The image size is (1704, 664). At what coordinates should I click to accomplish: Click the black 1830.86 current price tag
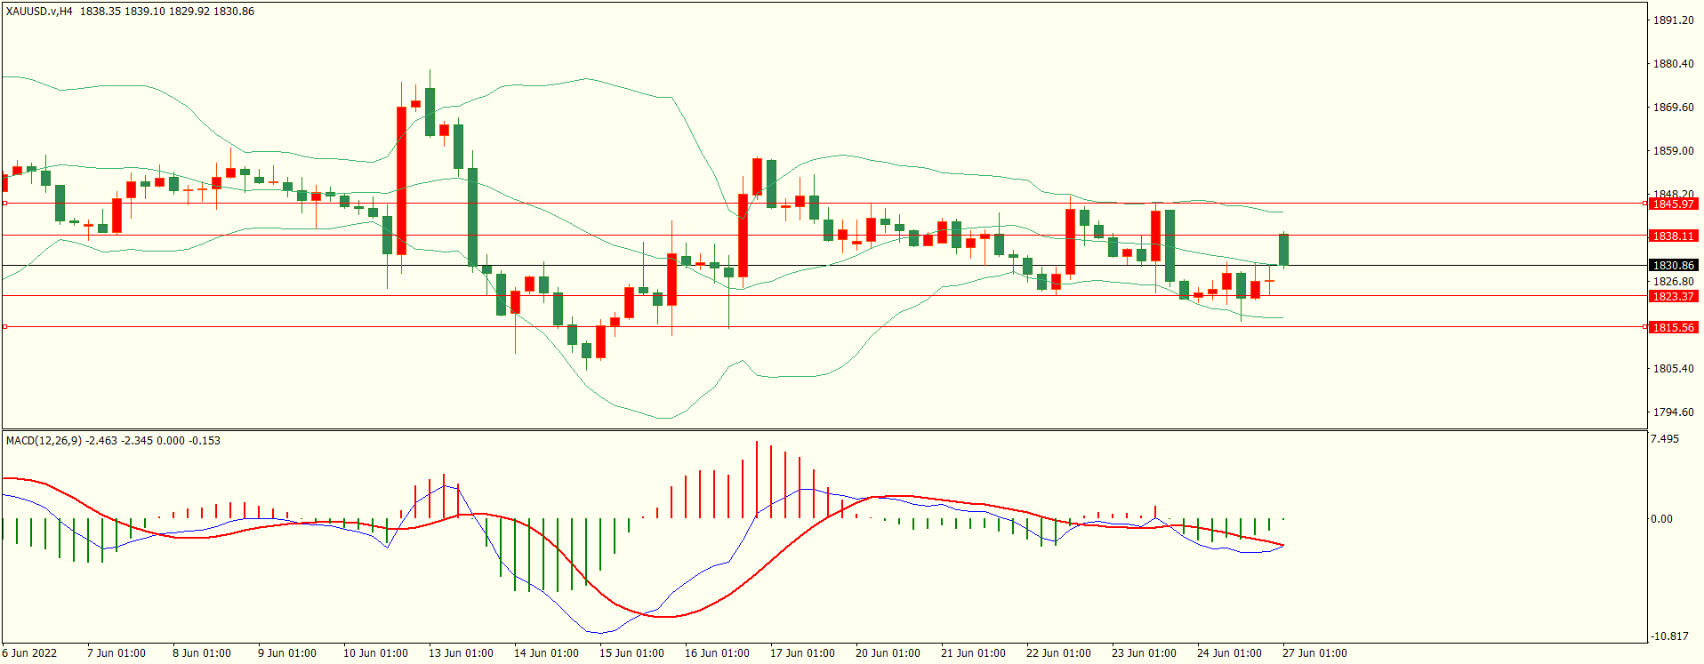tap(1673, 266)
